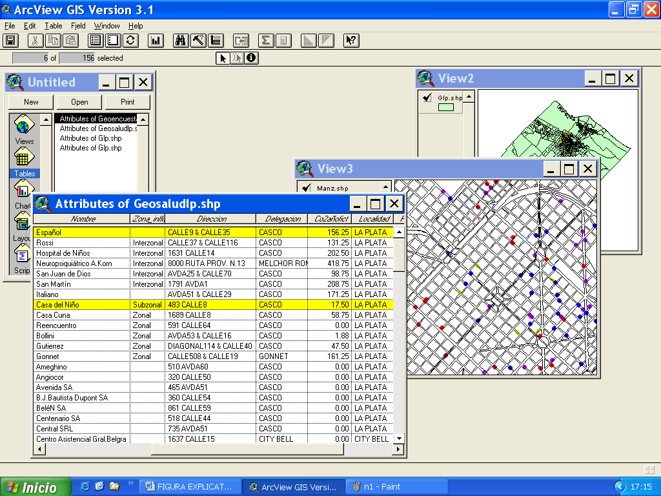
Task: Select the pointer Select tool
Action: [x=223, y=58]
